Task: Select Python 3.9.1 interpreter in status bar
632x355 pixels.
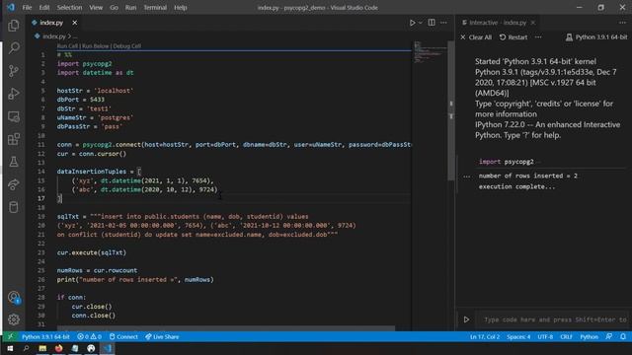Action: [x=45, y=336]
